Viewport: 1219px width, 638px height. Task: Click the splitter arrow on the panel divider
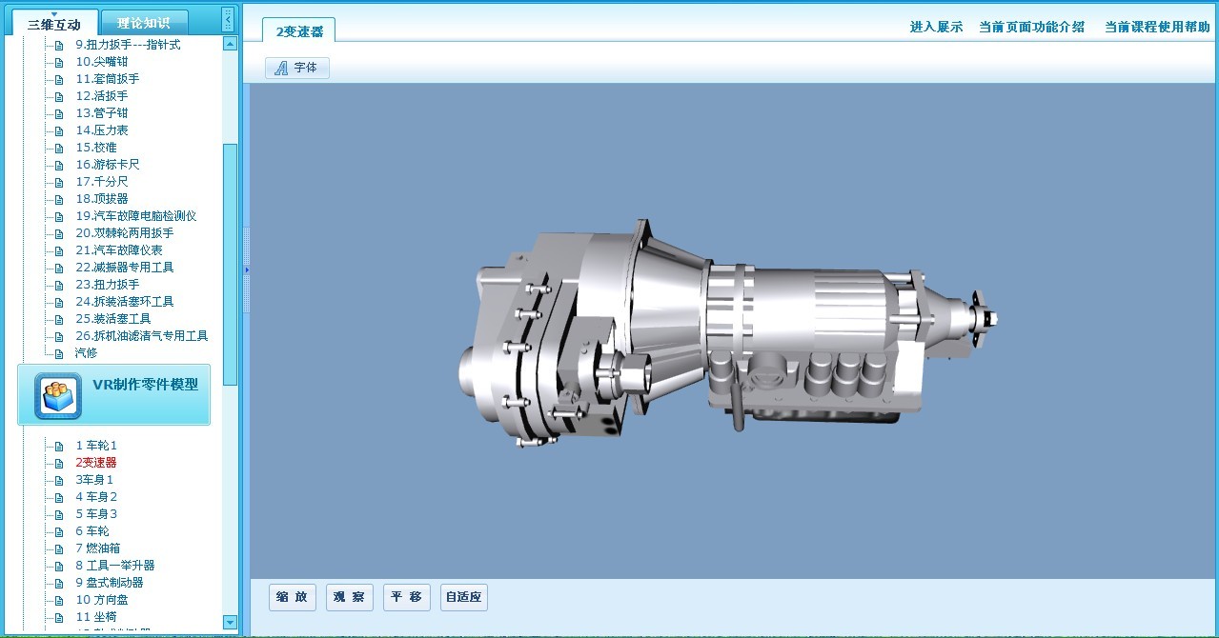click(x=246, y=270)
